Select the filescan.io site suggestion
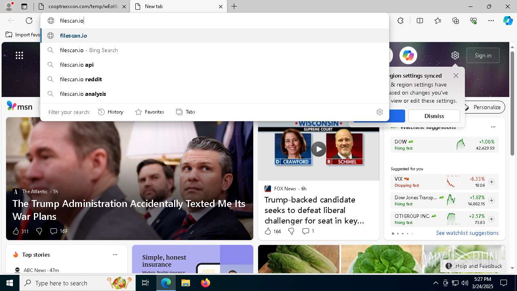This screenshot has height=291, width=517. click(214, 36)
